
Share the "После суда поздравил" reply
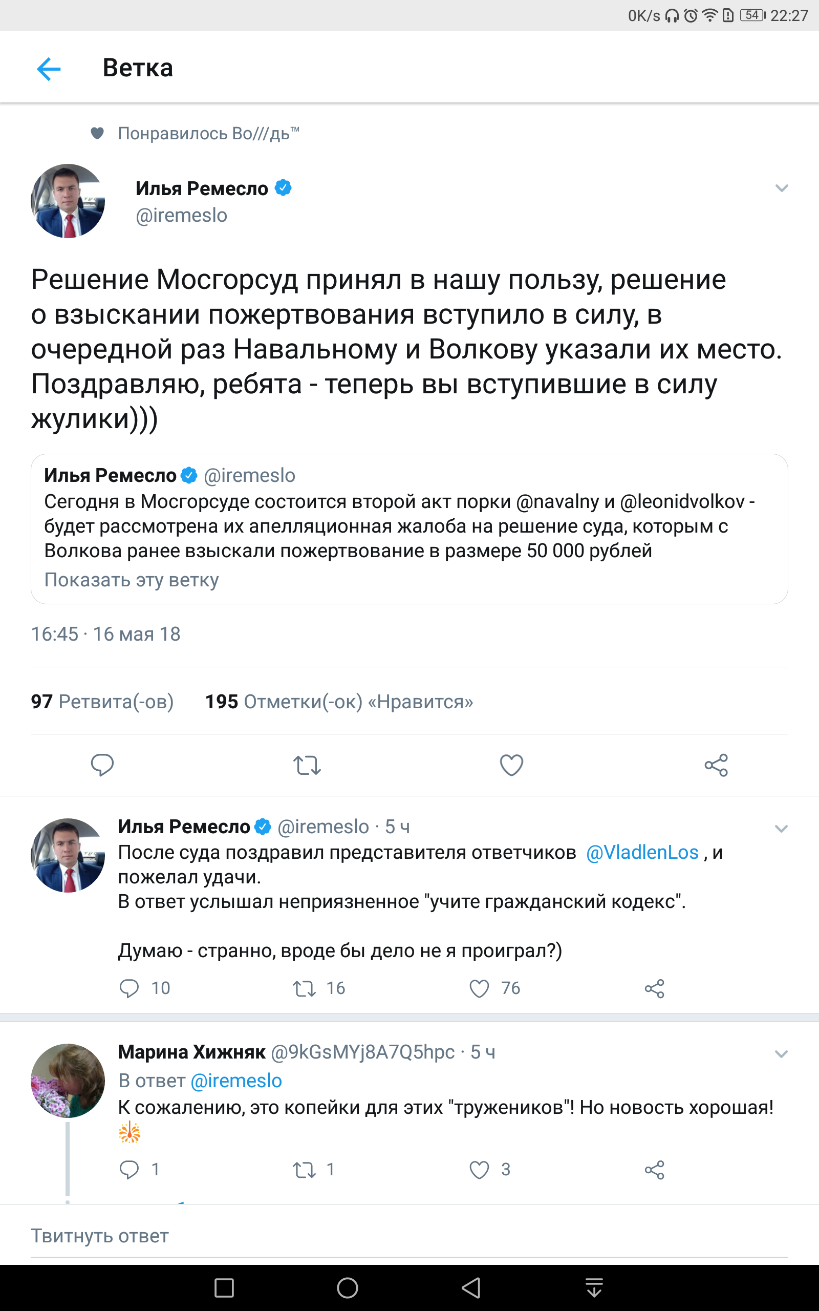(654, 989)
